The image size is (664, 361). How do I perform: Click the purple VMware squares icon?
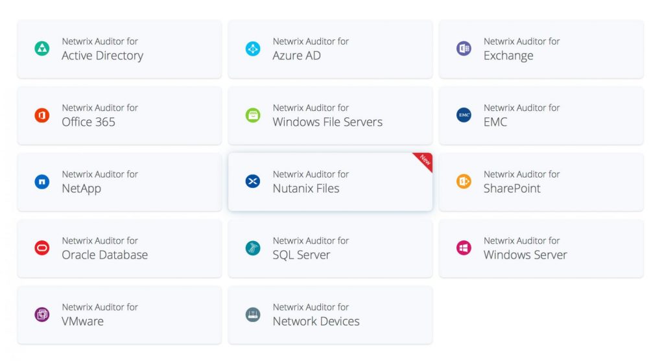pos(42,315)
